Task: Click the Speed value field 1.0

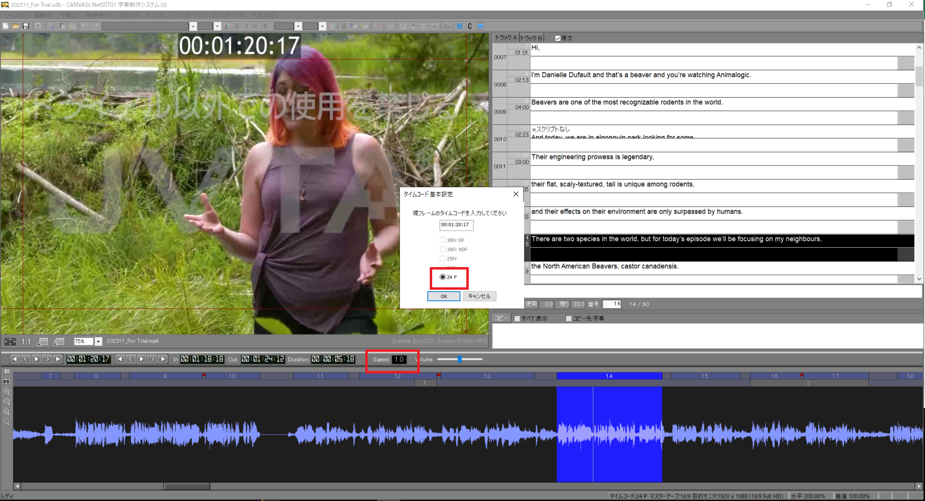Action: pos(399,359)
